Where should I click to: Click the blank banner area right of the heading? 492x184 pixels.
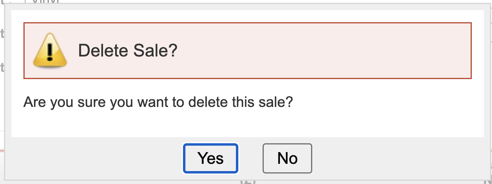tap(323, 51)
